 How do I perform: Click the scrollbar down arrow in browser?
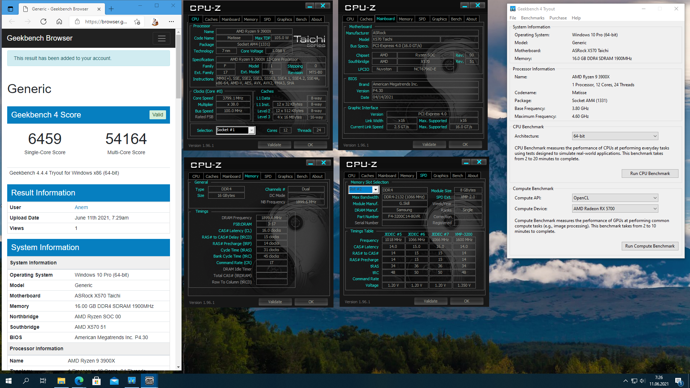(179, 367)
